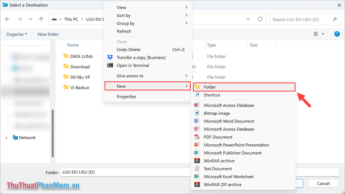
Task: Click the blue Help question mark icon
Action: pyautogui.click(x=337, y=34)
